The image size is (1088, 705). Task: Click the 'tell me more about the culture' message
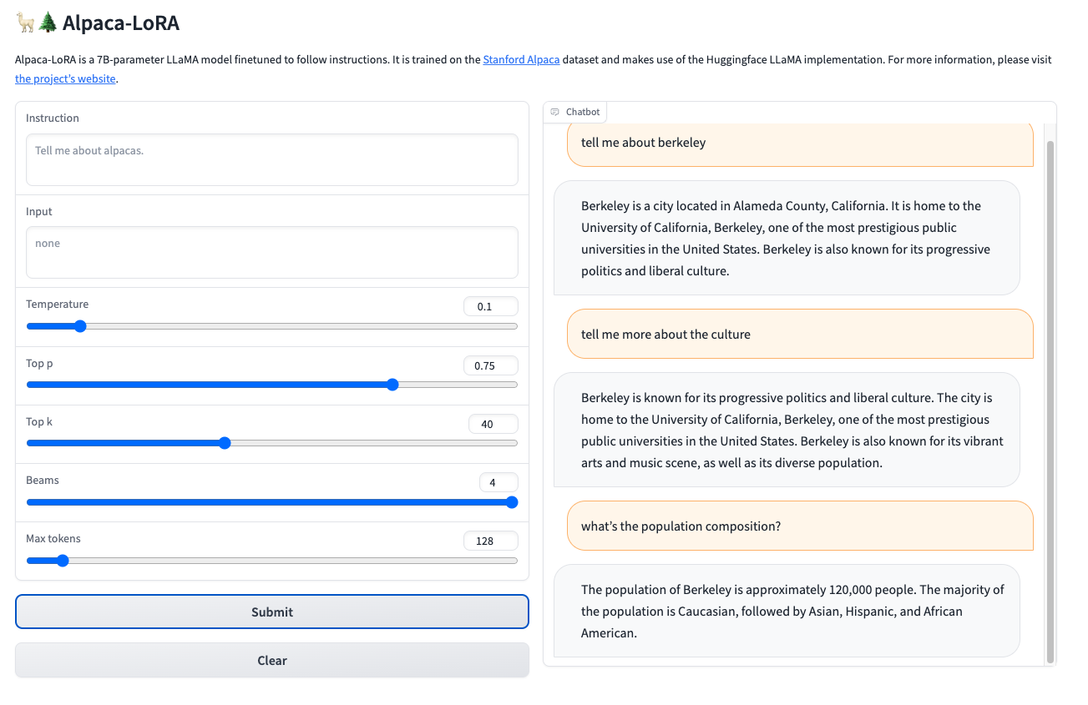pyautogui.click(x=800, y=334)
